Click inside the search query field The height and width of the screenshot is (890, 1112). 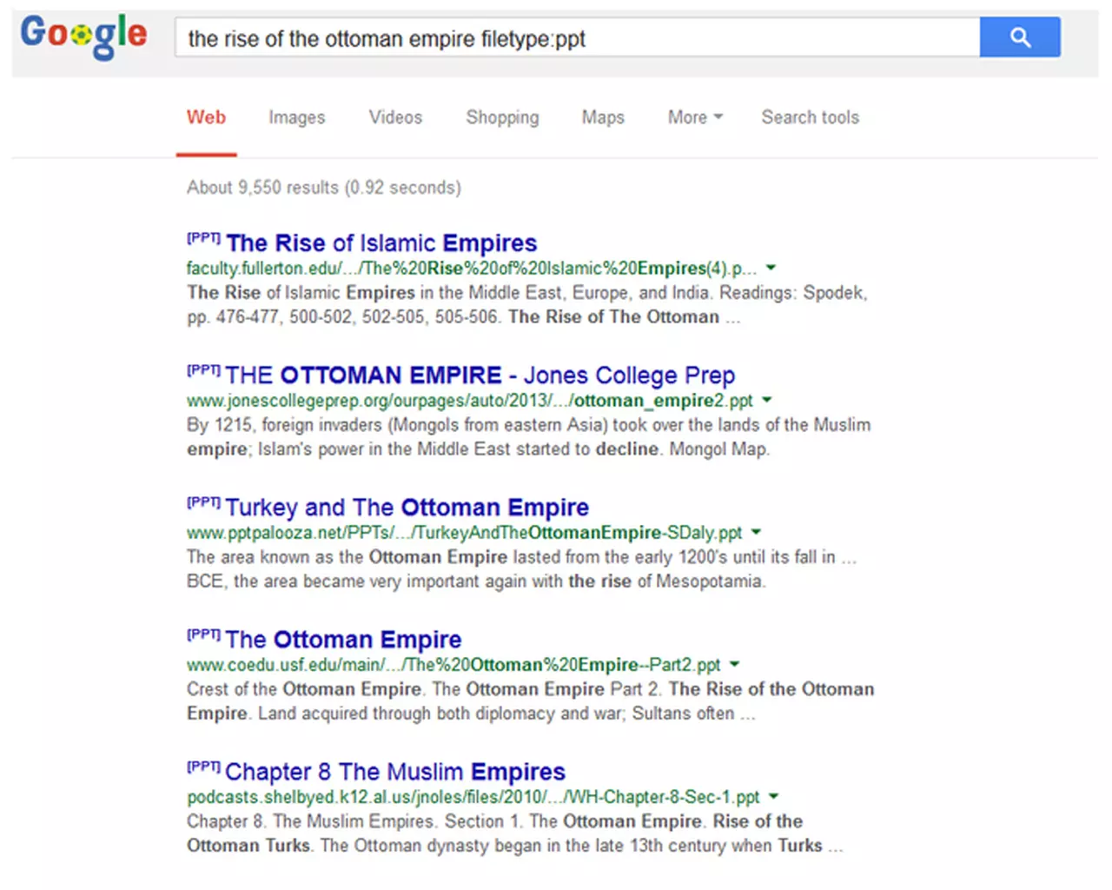pos(578,37)
